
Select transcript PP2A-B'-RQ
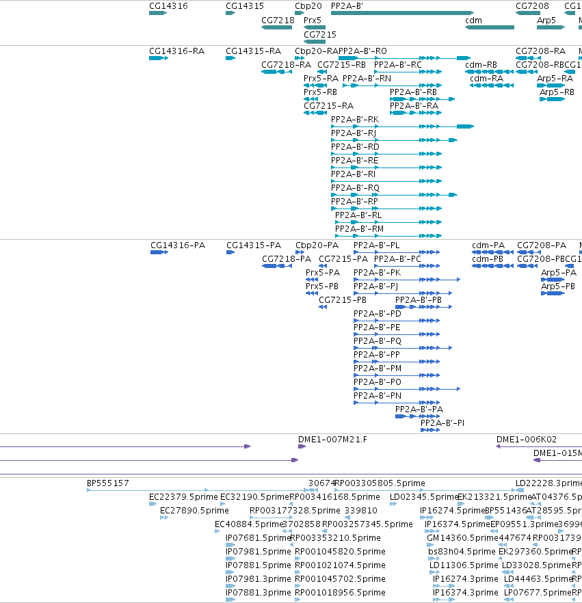[356, 188]
